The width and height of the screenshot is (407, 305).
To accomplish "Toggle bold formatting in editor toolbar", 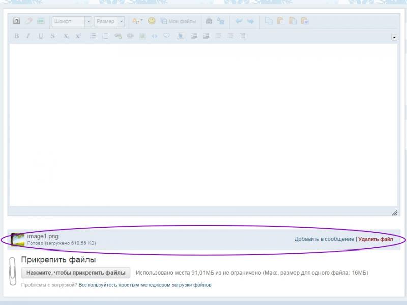I will click(16, 36).
